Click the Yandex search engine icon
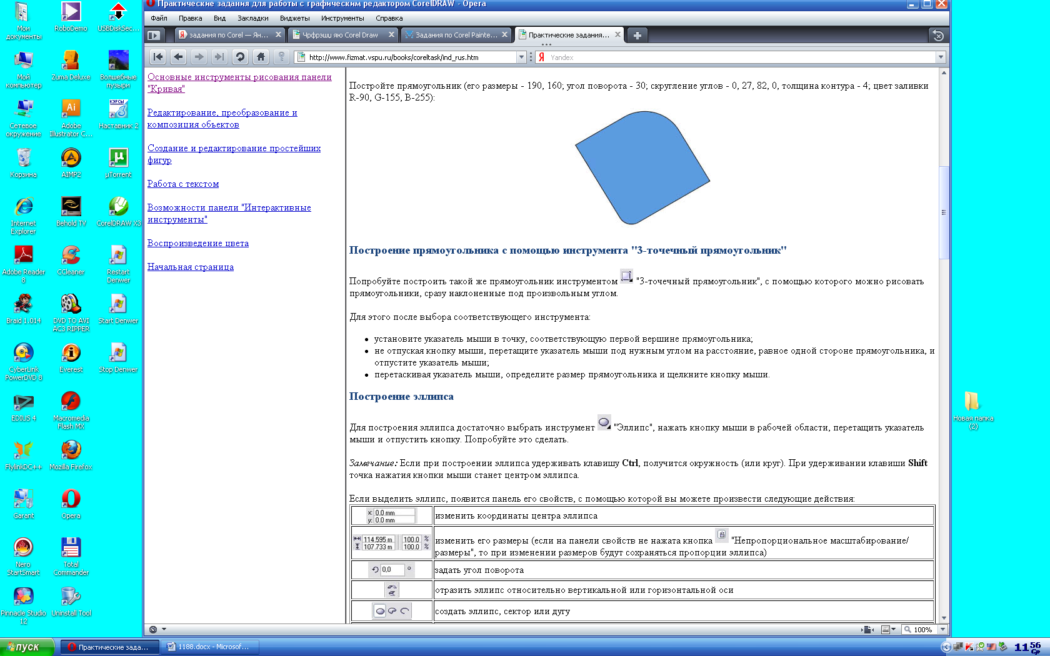Screen dimensions: 1050x656 tap(542, 57)
